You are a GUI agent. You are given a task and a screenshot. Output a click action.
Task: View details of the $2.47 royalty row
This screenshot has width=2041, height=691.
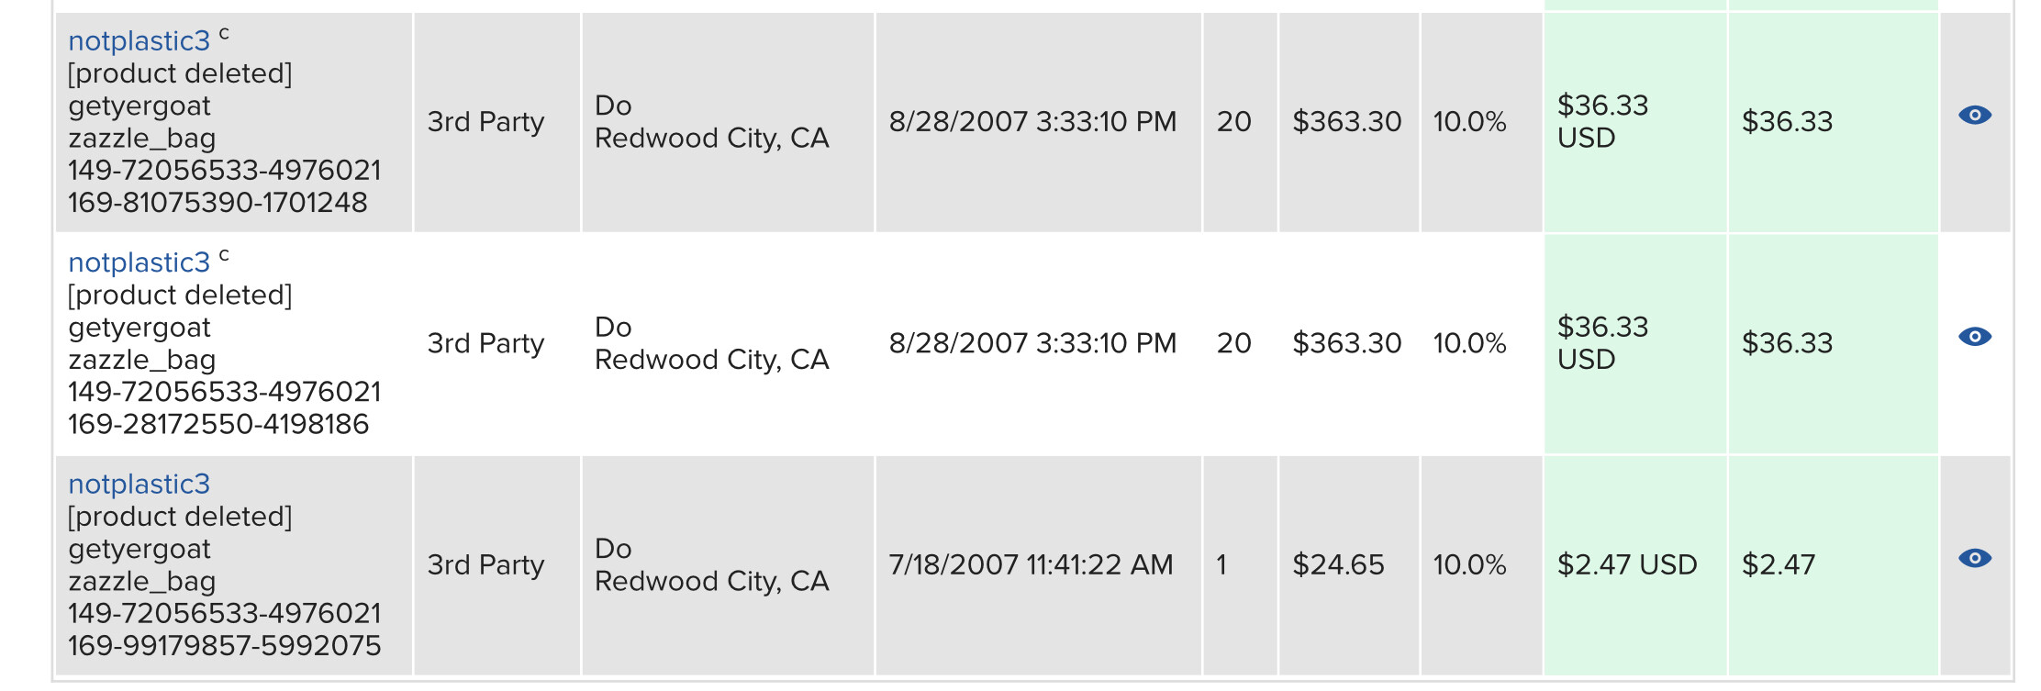pos(1974,558)
